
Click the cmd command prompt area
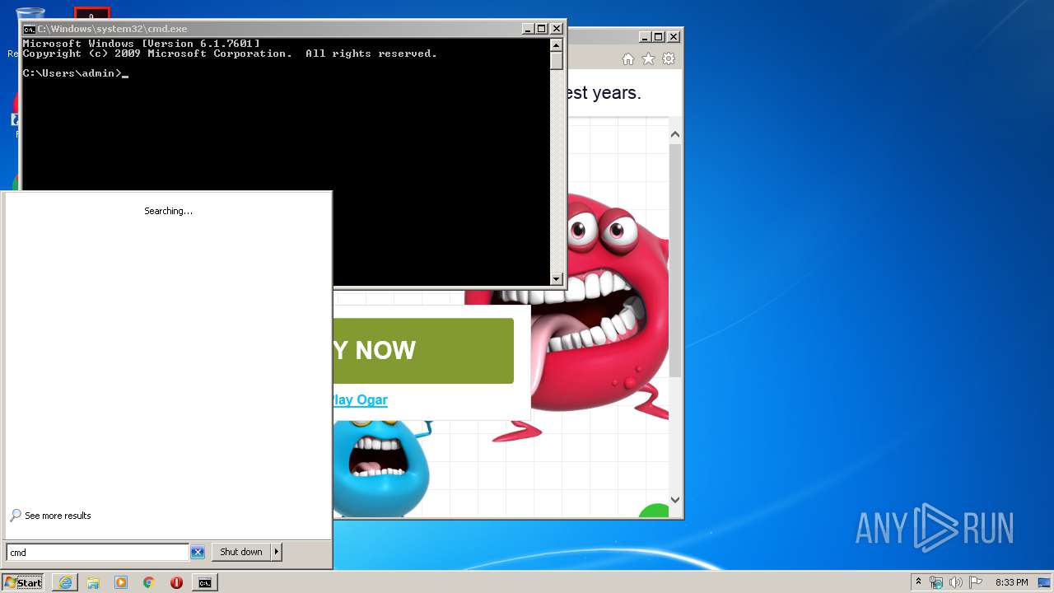click(285, 162)
